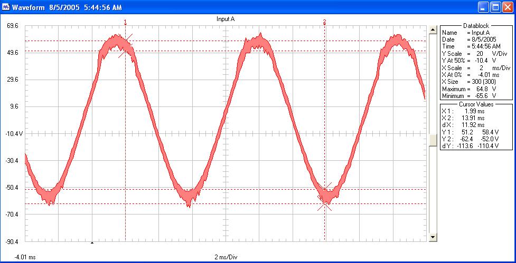The height and width of the screenshot is (263, 516).
Task: Select cursor 2 marker label at top
Action: click(324, 22)
